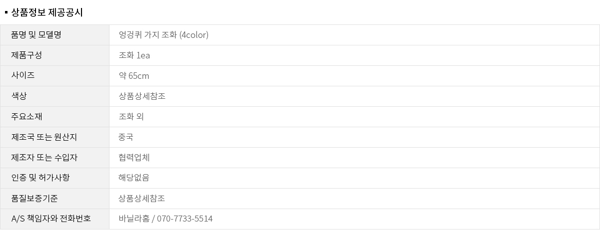
Task: Click 상품상세참조 in the 색상 row
Action: pos(142,96)
